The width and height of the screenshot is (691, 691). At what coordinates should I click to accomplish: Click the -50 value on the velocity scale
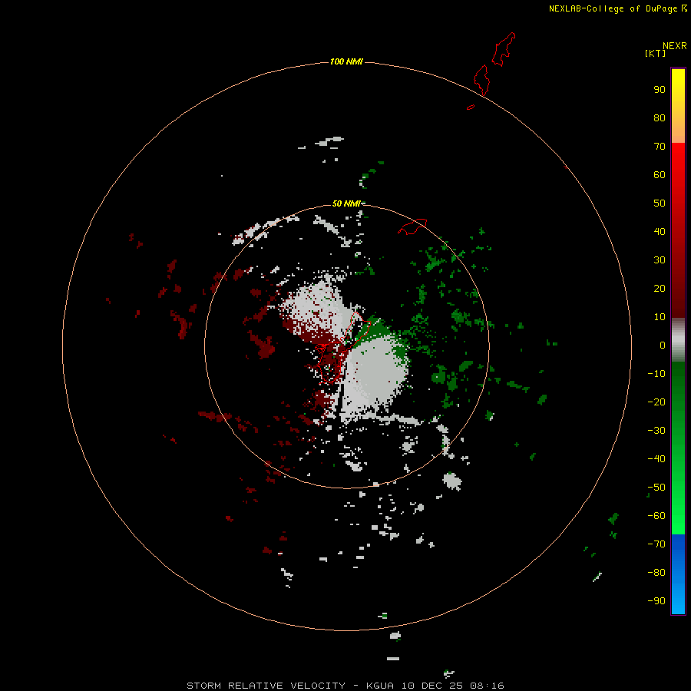[656, 488]
